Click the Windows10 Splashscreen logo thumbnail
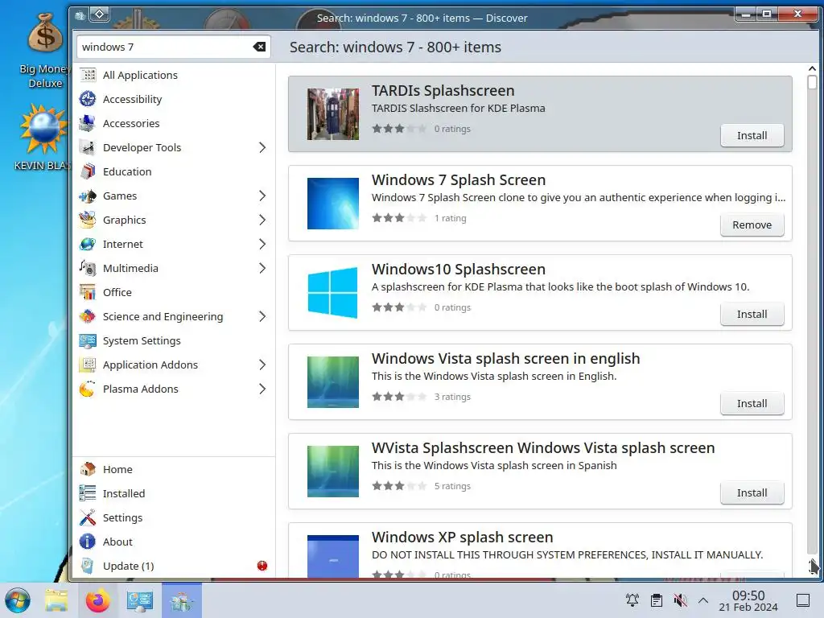Viewport: 824px width, 618px height. point(333,293)
